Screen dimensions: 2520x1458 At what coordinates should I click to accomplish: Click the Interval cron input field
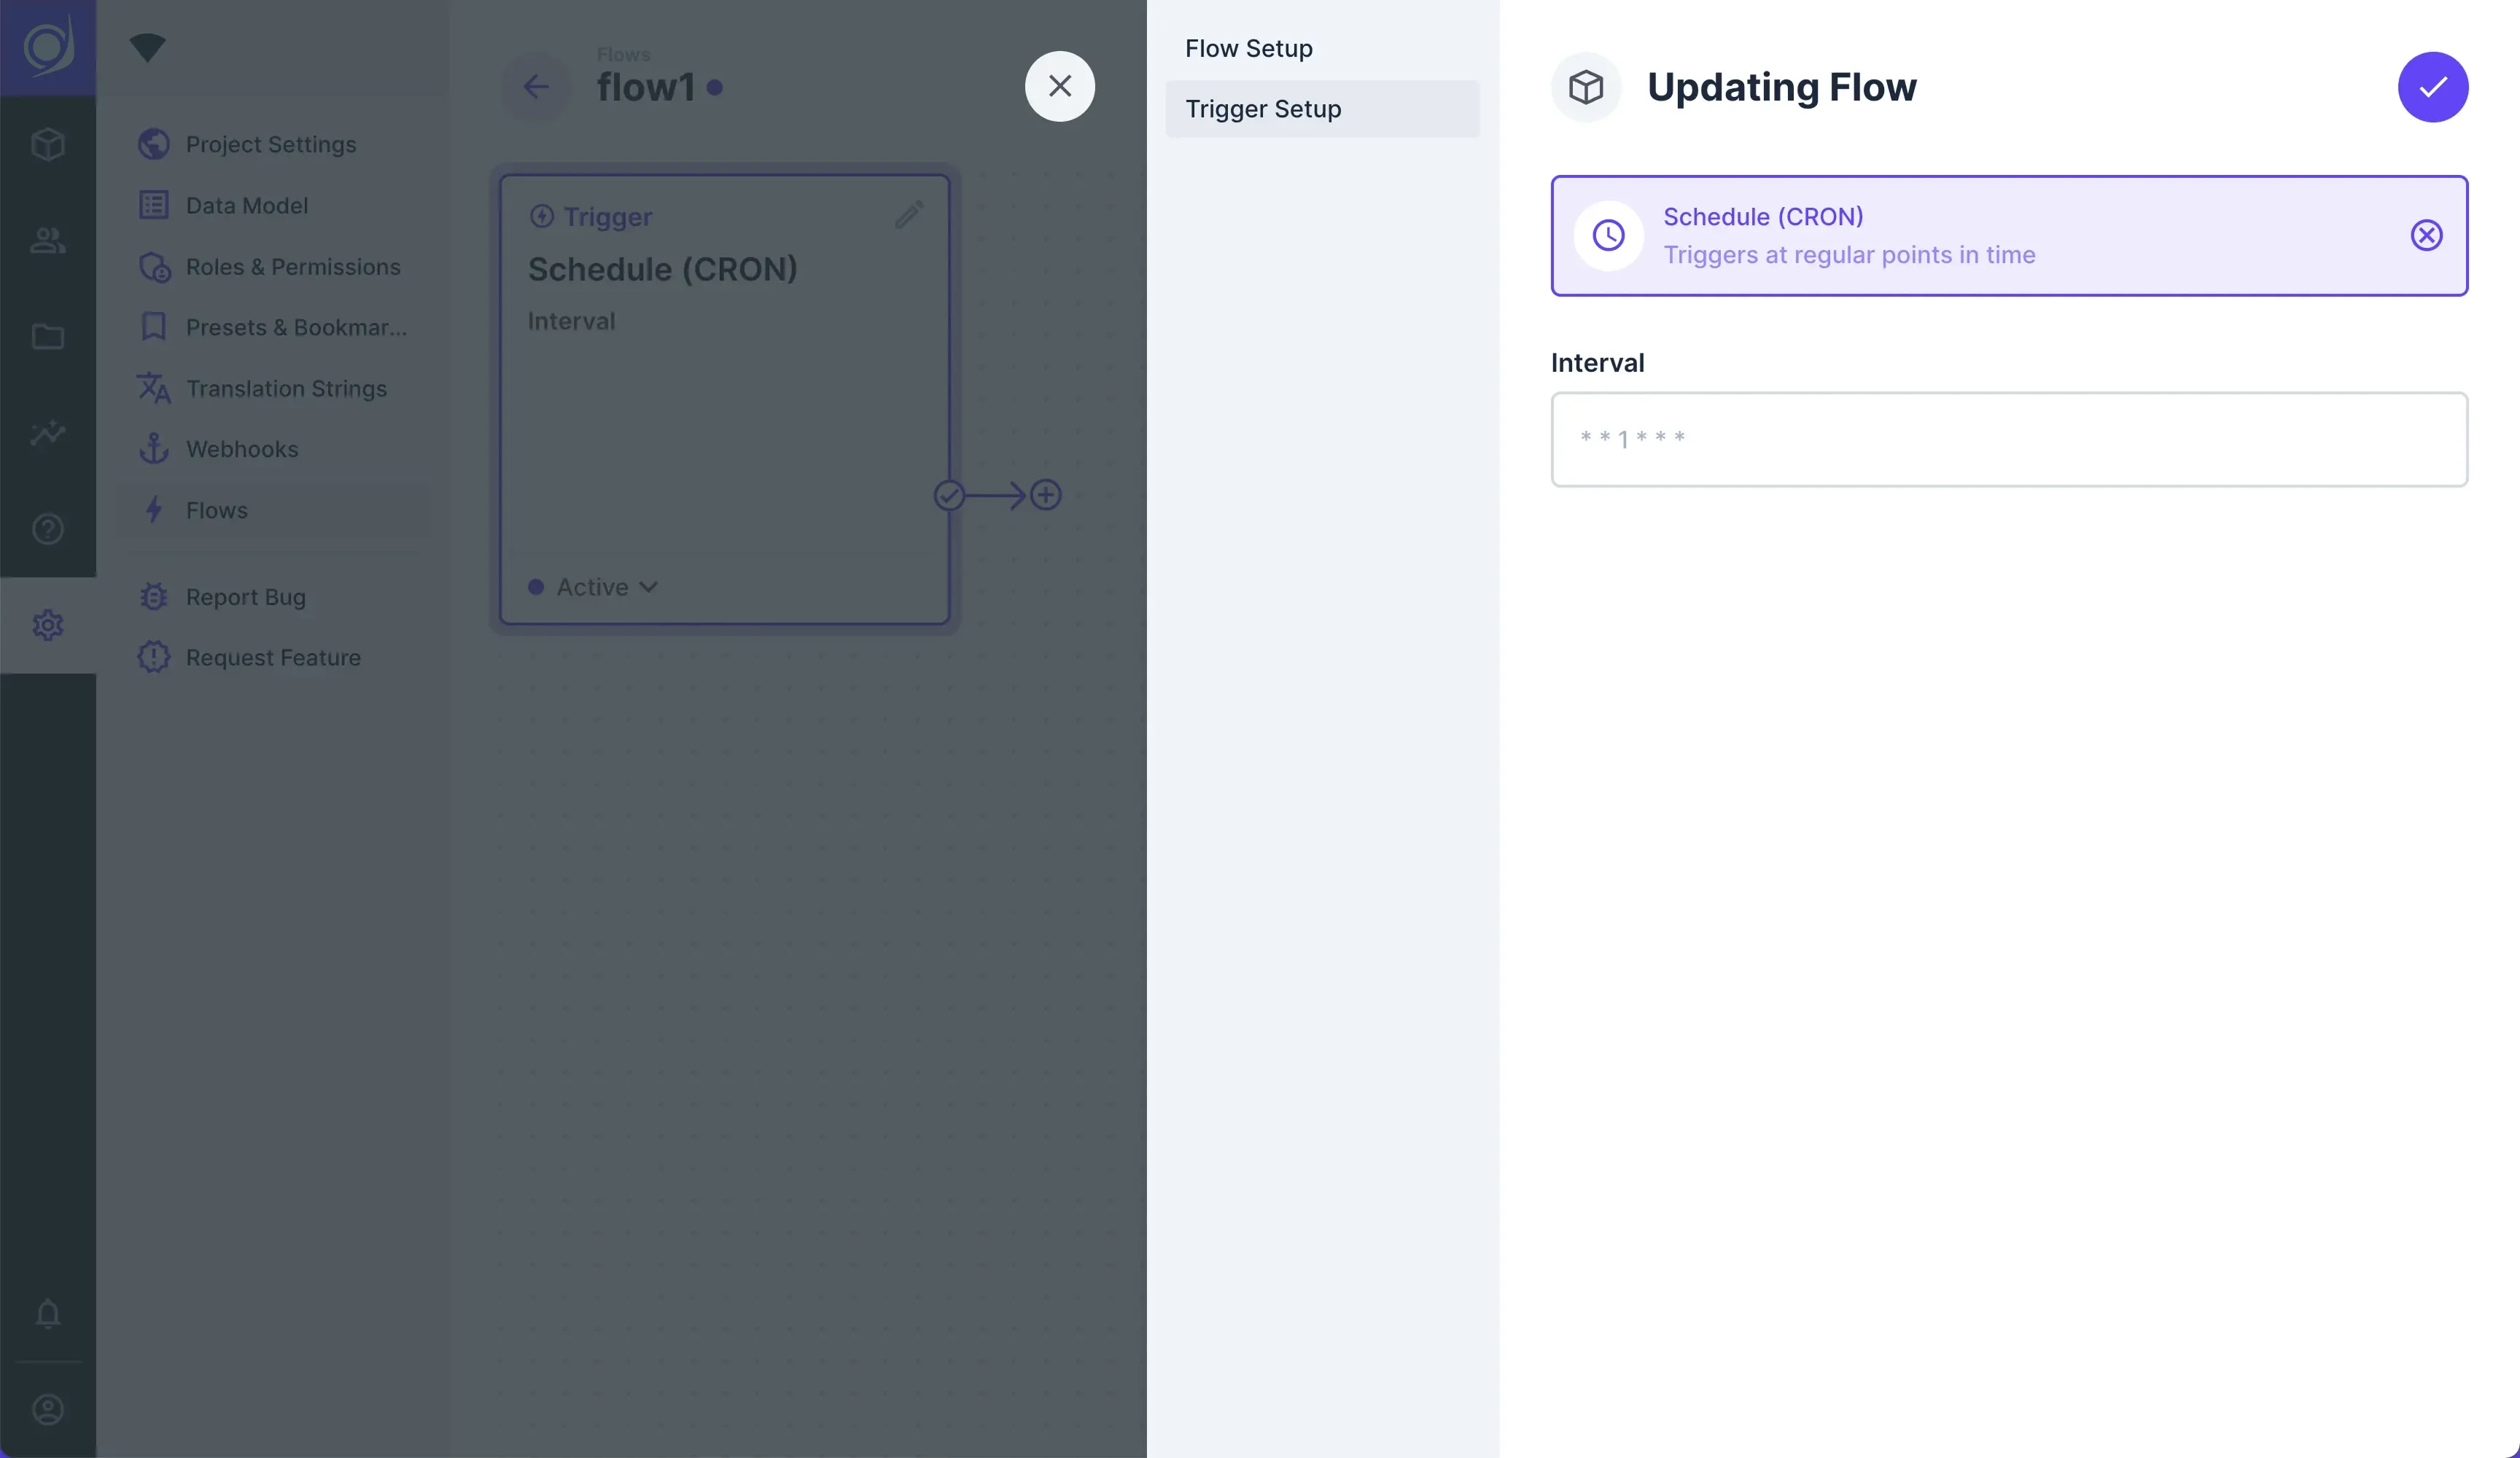pyautogui.click(x=2008, y=439)
